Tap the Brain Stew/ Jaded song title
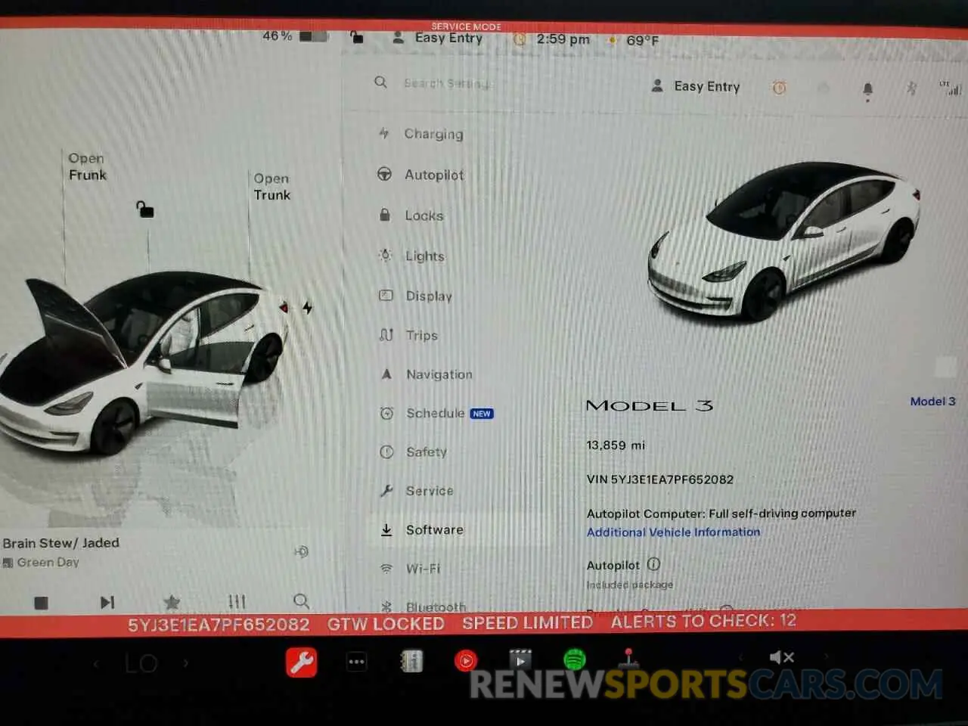Viewport: 968px width, 726px height. (60, 543)
